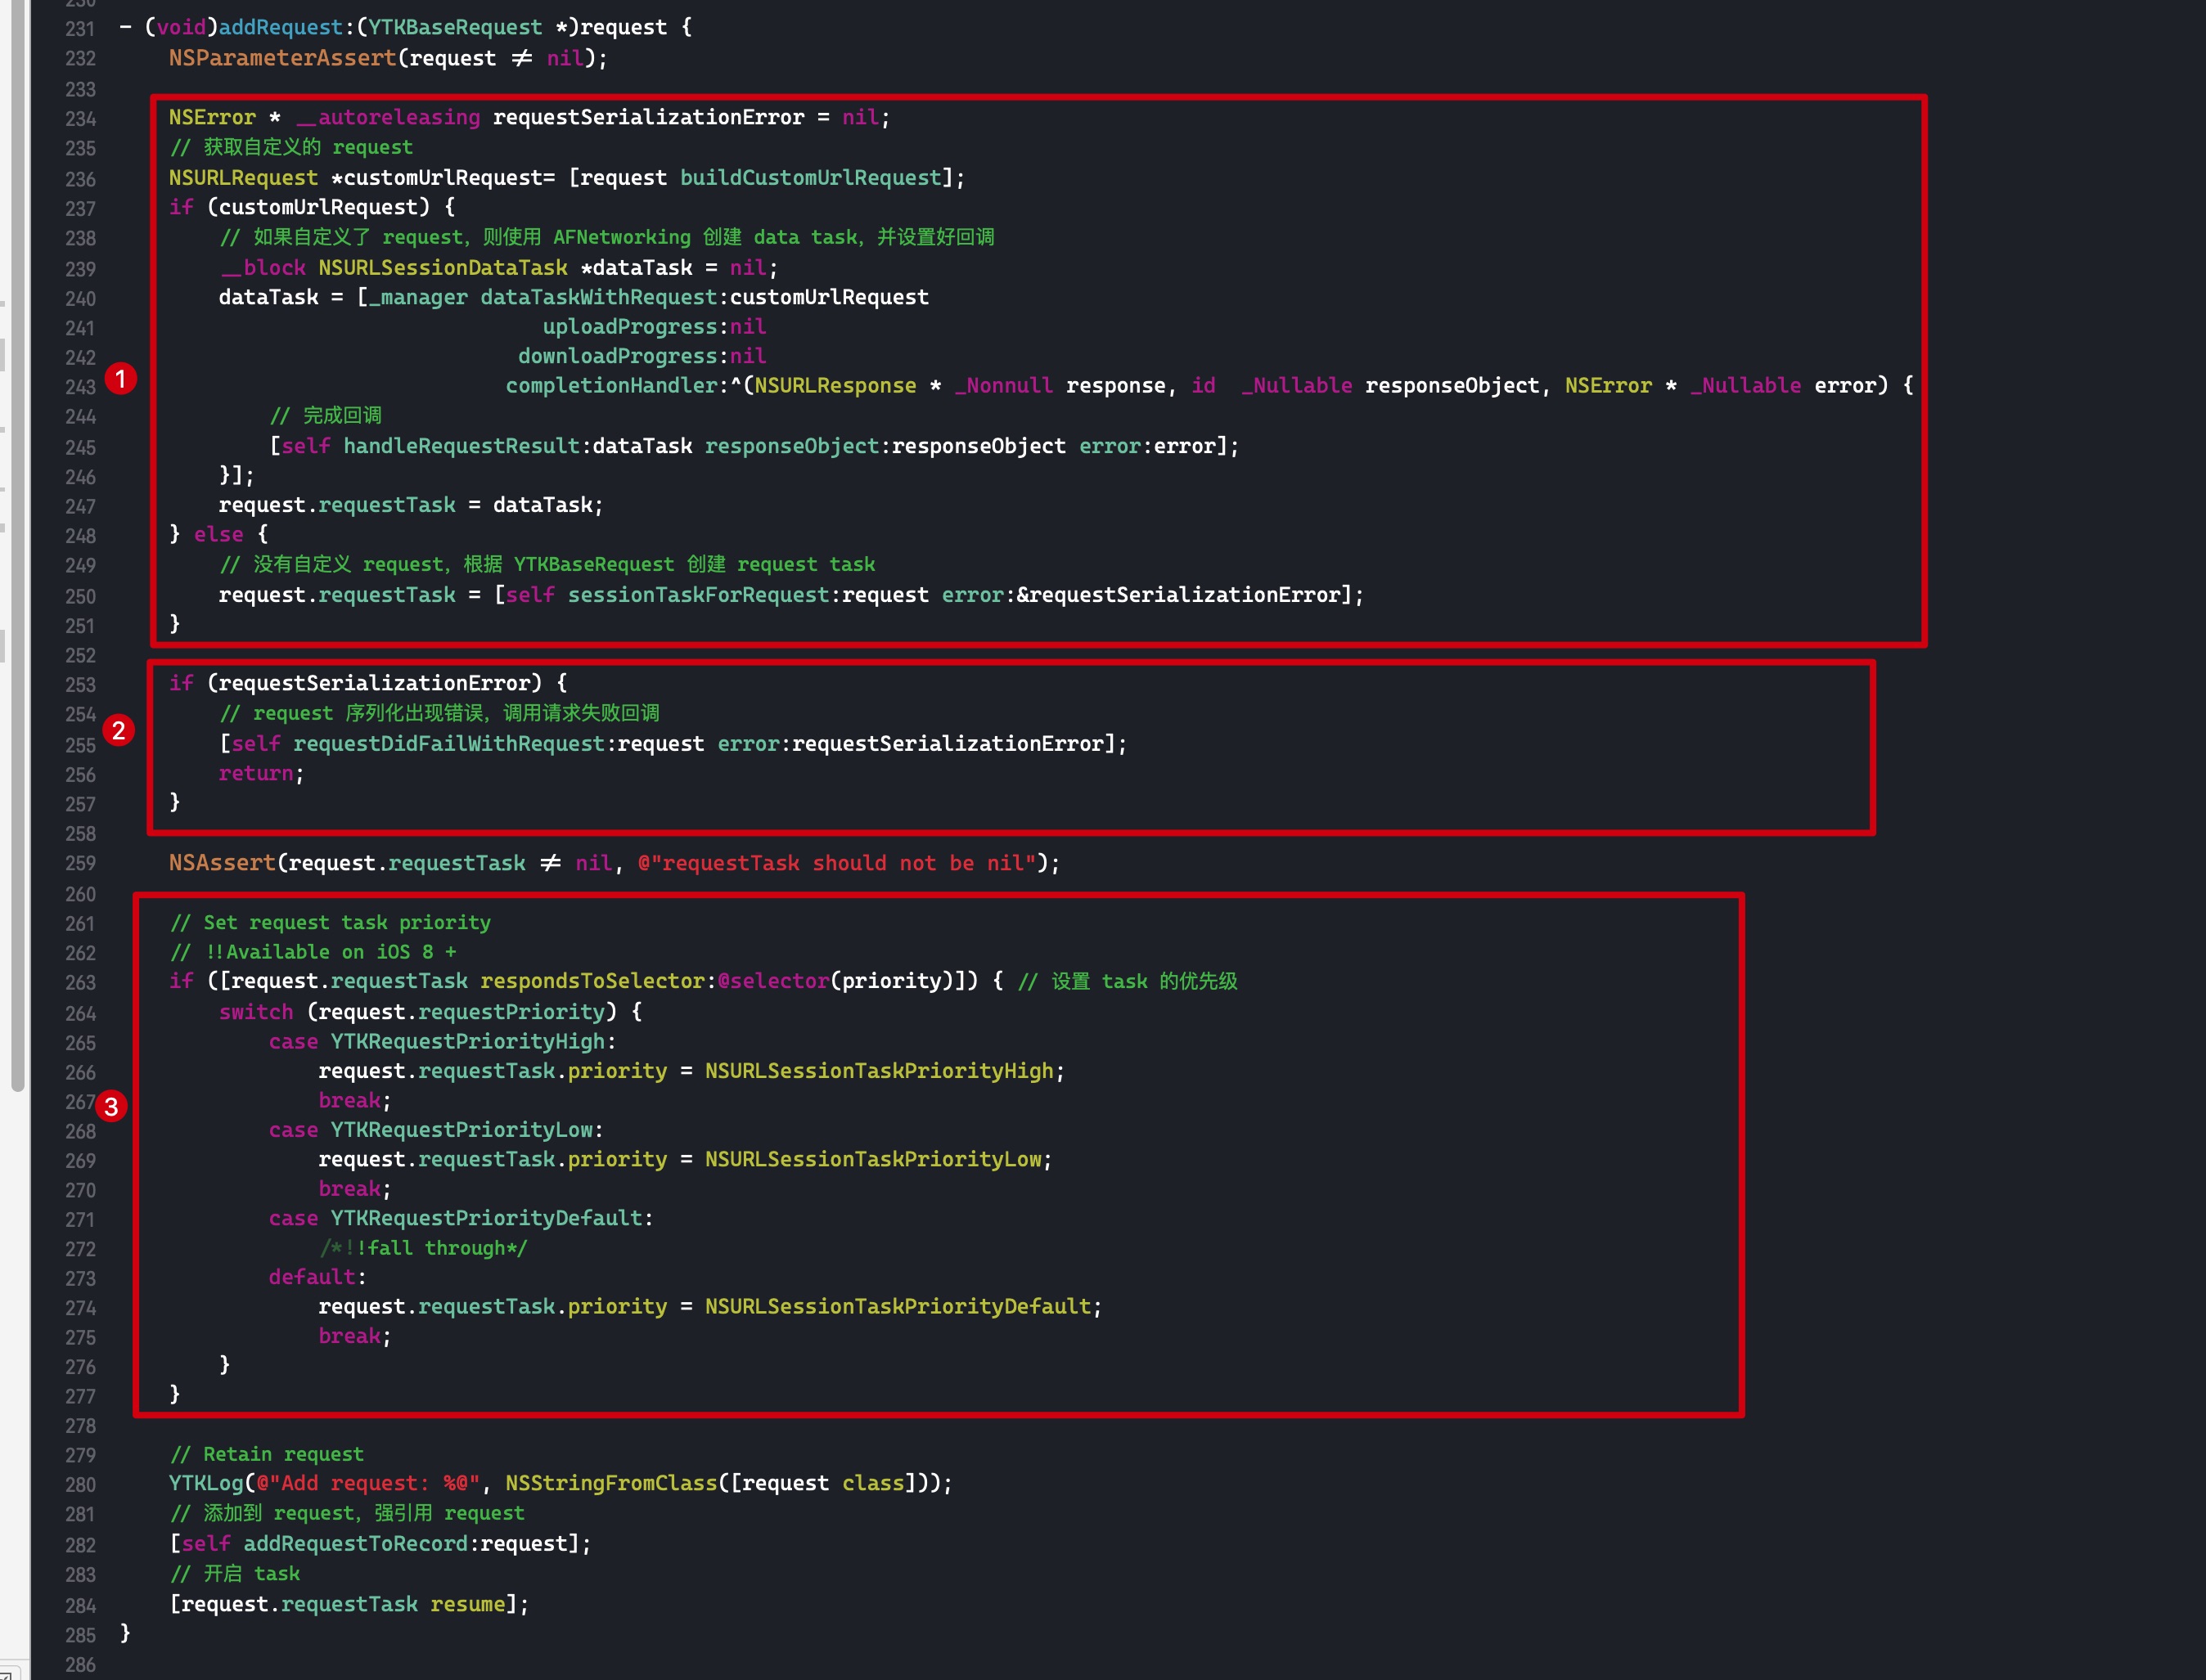
Task: Click line number 285 in the gutter
Action: click(x=80, y=1635)
